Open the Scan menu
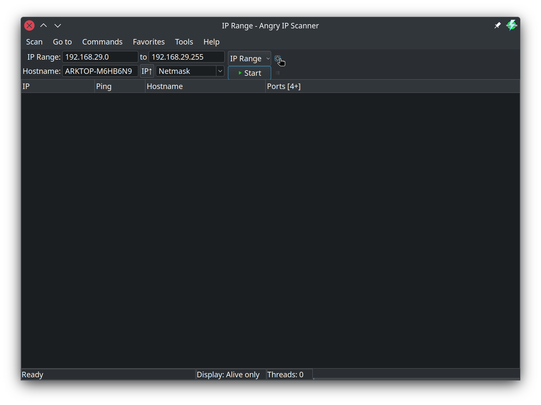The image size is (541, 405). tap(34, 42)
